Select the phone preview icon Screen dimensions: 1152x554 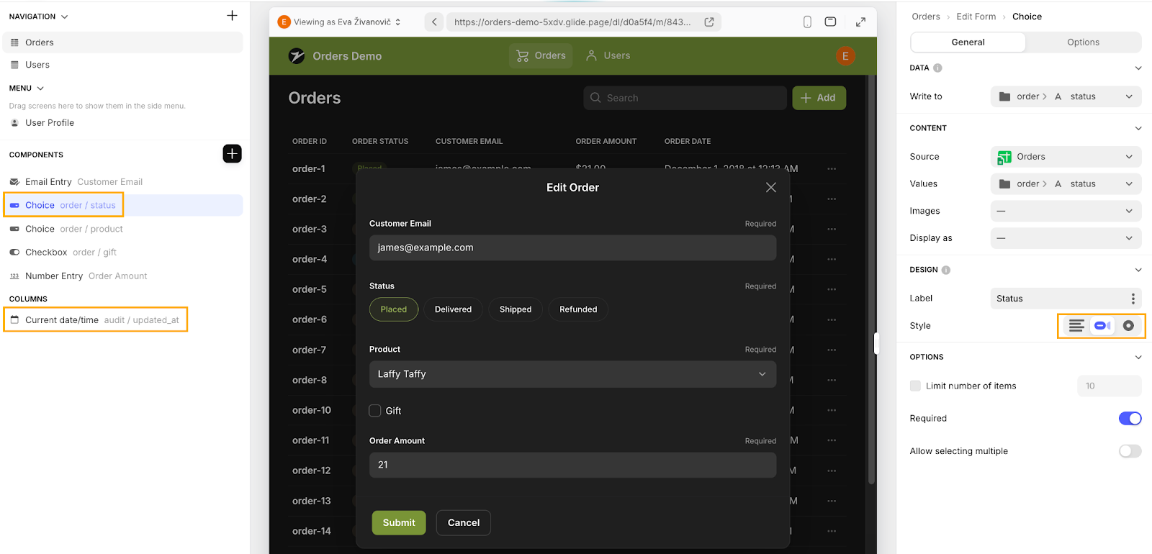(x=807, y=22)
